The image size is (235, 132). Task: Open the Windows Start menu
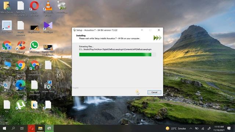coord(4,128)
